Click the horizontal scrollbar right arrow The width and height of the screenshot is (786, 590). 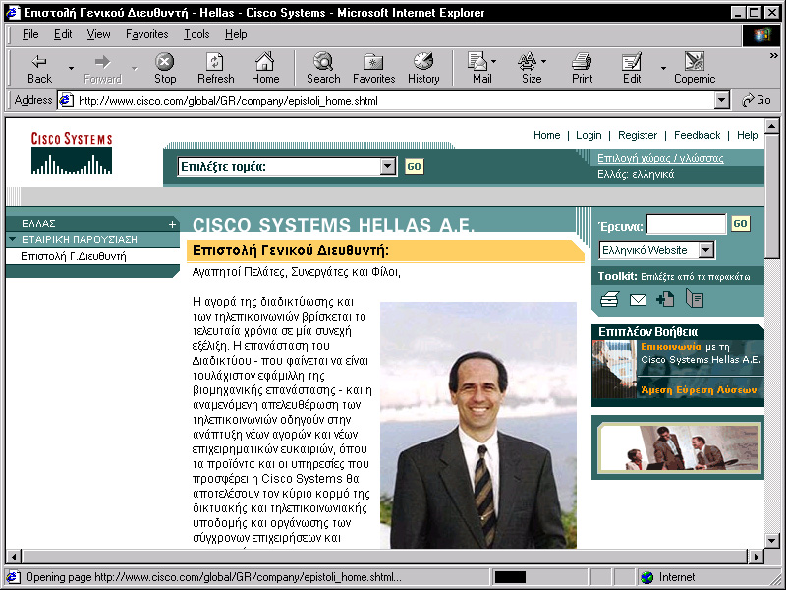(756, 556)
